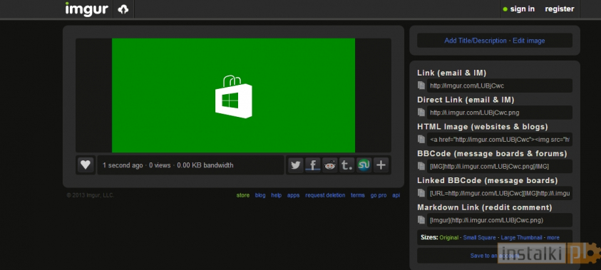This screenshot has height=270, width=601.
Task: Select the [Imgur] Markdown link field
Action: pos(500,220)
